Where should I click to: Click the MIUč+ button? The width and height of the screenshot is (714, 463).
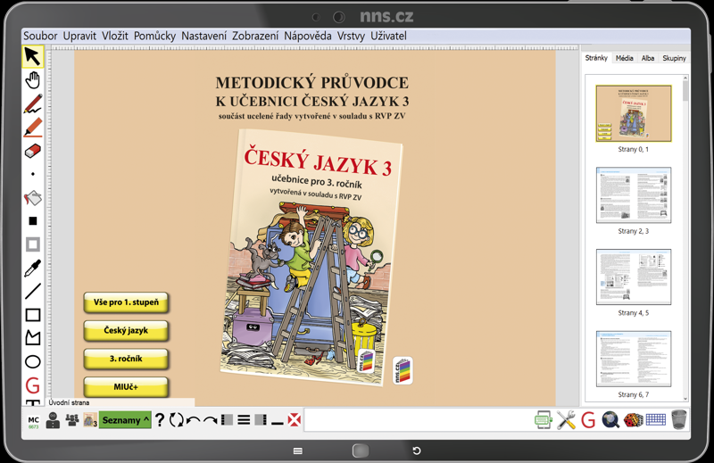126,387
